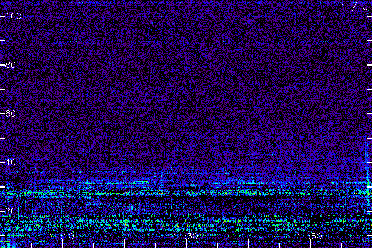Click the 14:10 time axis label
The height and width of the screenshot is (248, 372).
pos(62,236)
